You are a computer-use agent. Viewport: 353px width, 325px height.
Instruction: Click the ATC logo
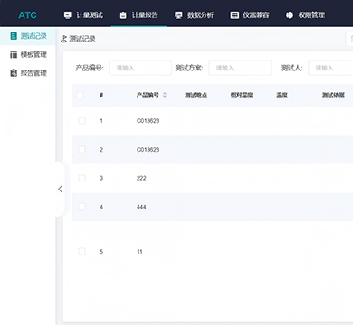(x=27, y=15)
